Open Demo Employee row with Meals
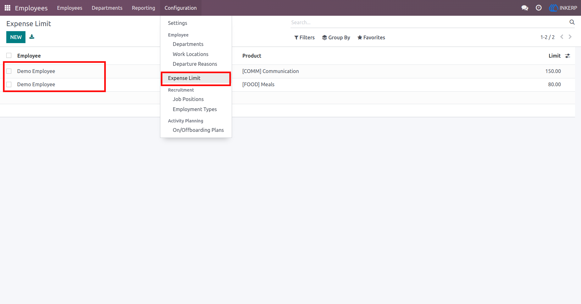 tap(36, 84)
